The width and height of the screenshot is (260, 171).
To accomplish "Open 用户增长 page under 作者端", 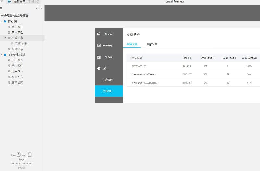I will 17,27.
